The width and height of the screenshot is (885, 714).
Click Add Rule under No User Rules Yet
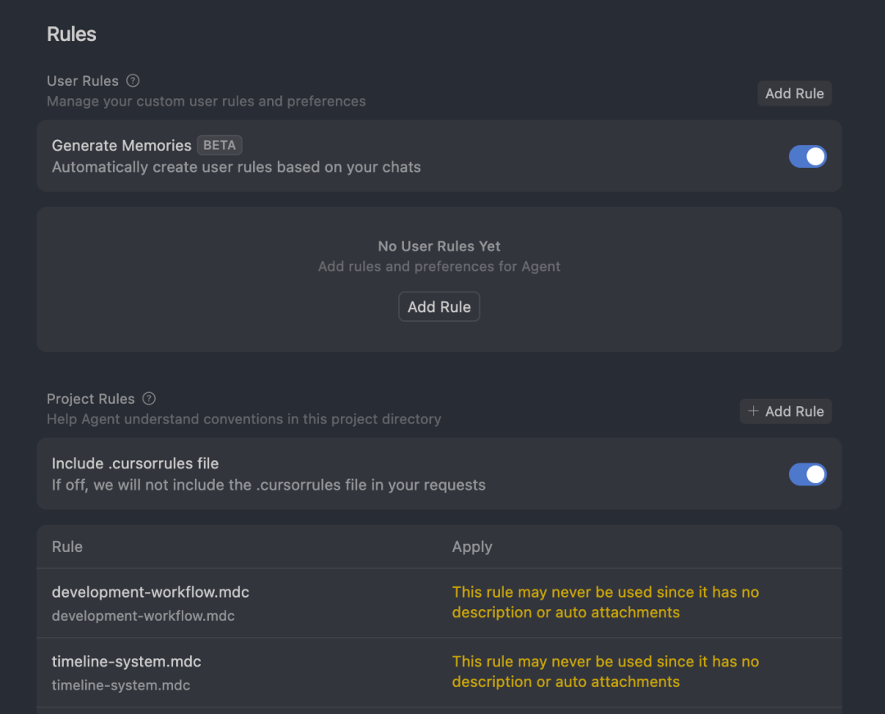(x=439, y=307)
